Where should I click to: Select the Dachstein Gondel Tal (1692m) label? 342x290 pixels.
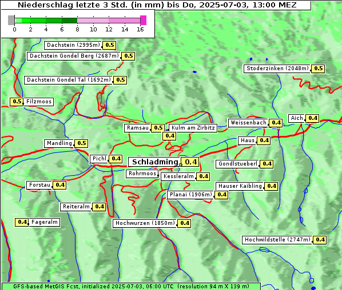pos(69,80)
